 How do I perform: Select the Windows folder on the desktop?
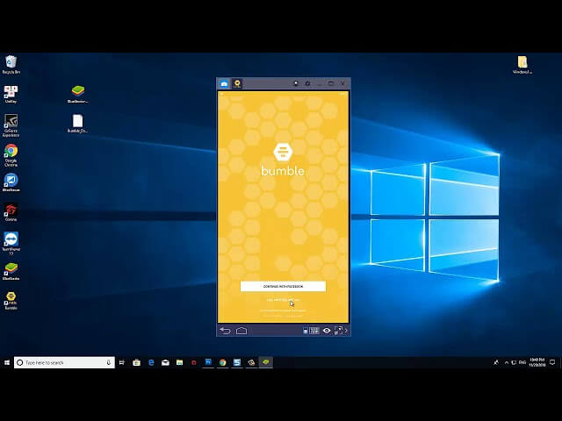[522, 65]
